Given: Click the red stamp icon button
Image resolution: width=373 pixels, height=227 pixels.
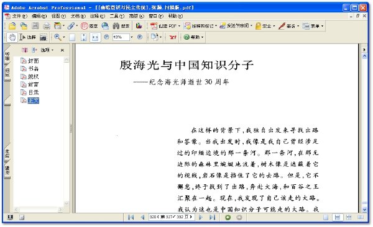Looking at the screenshot, I should pyautogui.click(x=89, y=25).
